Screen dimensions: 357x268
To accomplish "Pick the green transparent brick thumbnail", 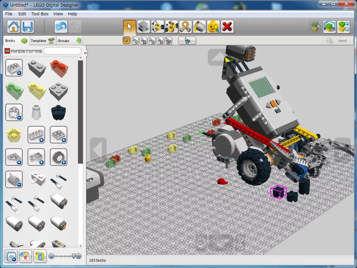I will coord(15,91).
